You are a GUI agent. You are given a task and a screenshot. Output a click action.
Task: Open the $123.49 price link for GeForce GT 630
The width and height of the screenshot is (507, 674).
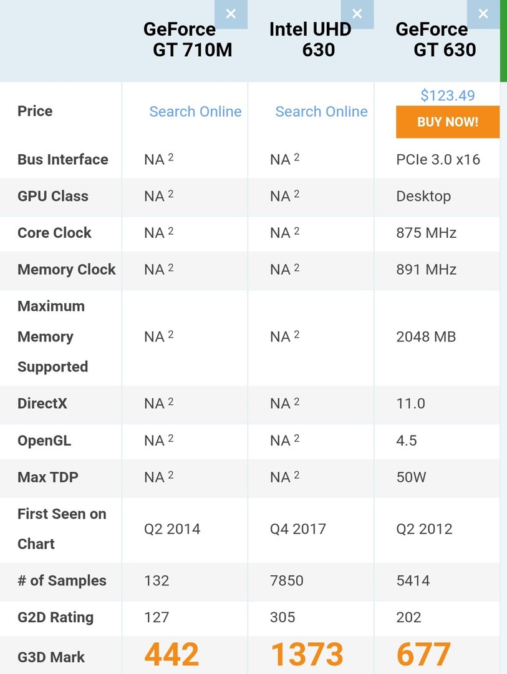tap(446, 95)
